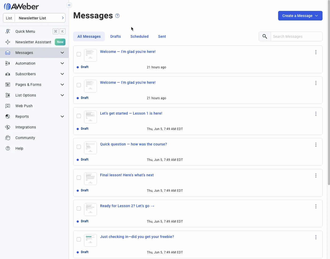Image resolution: width=330 pixels, height=259 pixels.
Task: Open the message titled Let's get started — Lesson 1
Action: coord(131,113)
